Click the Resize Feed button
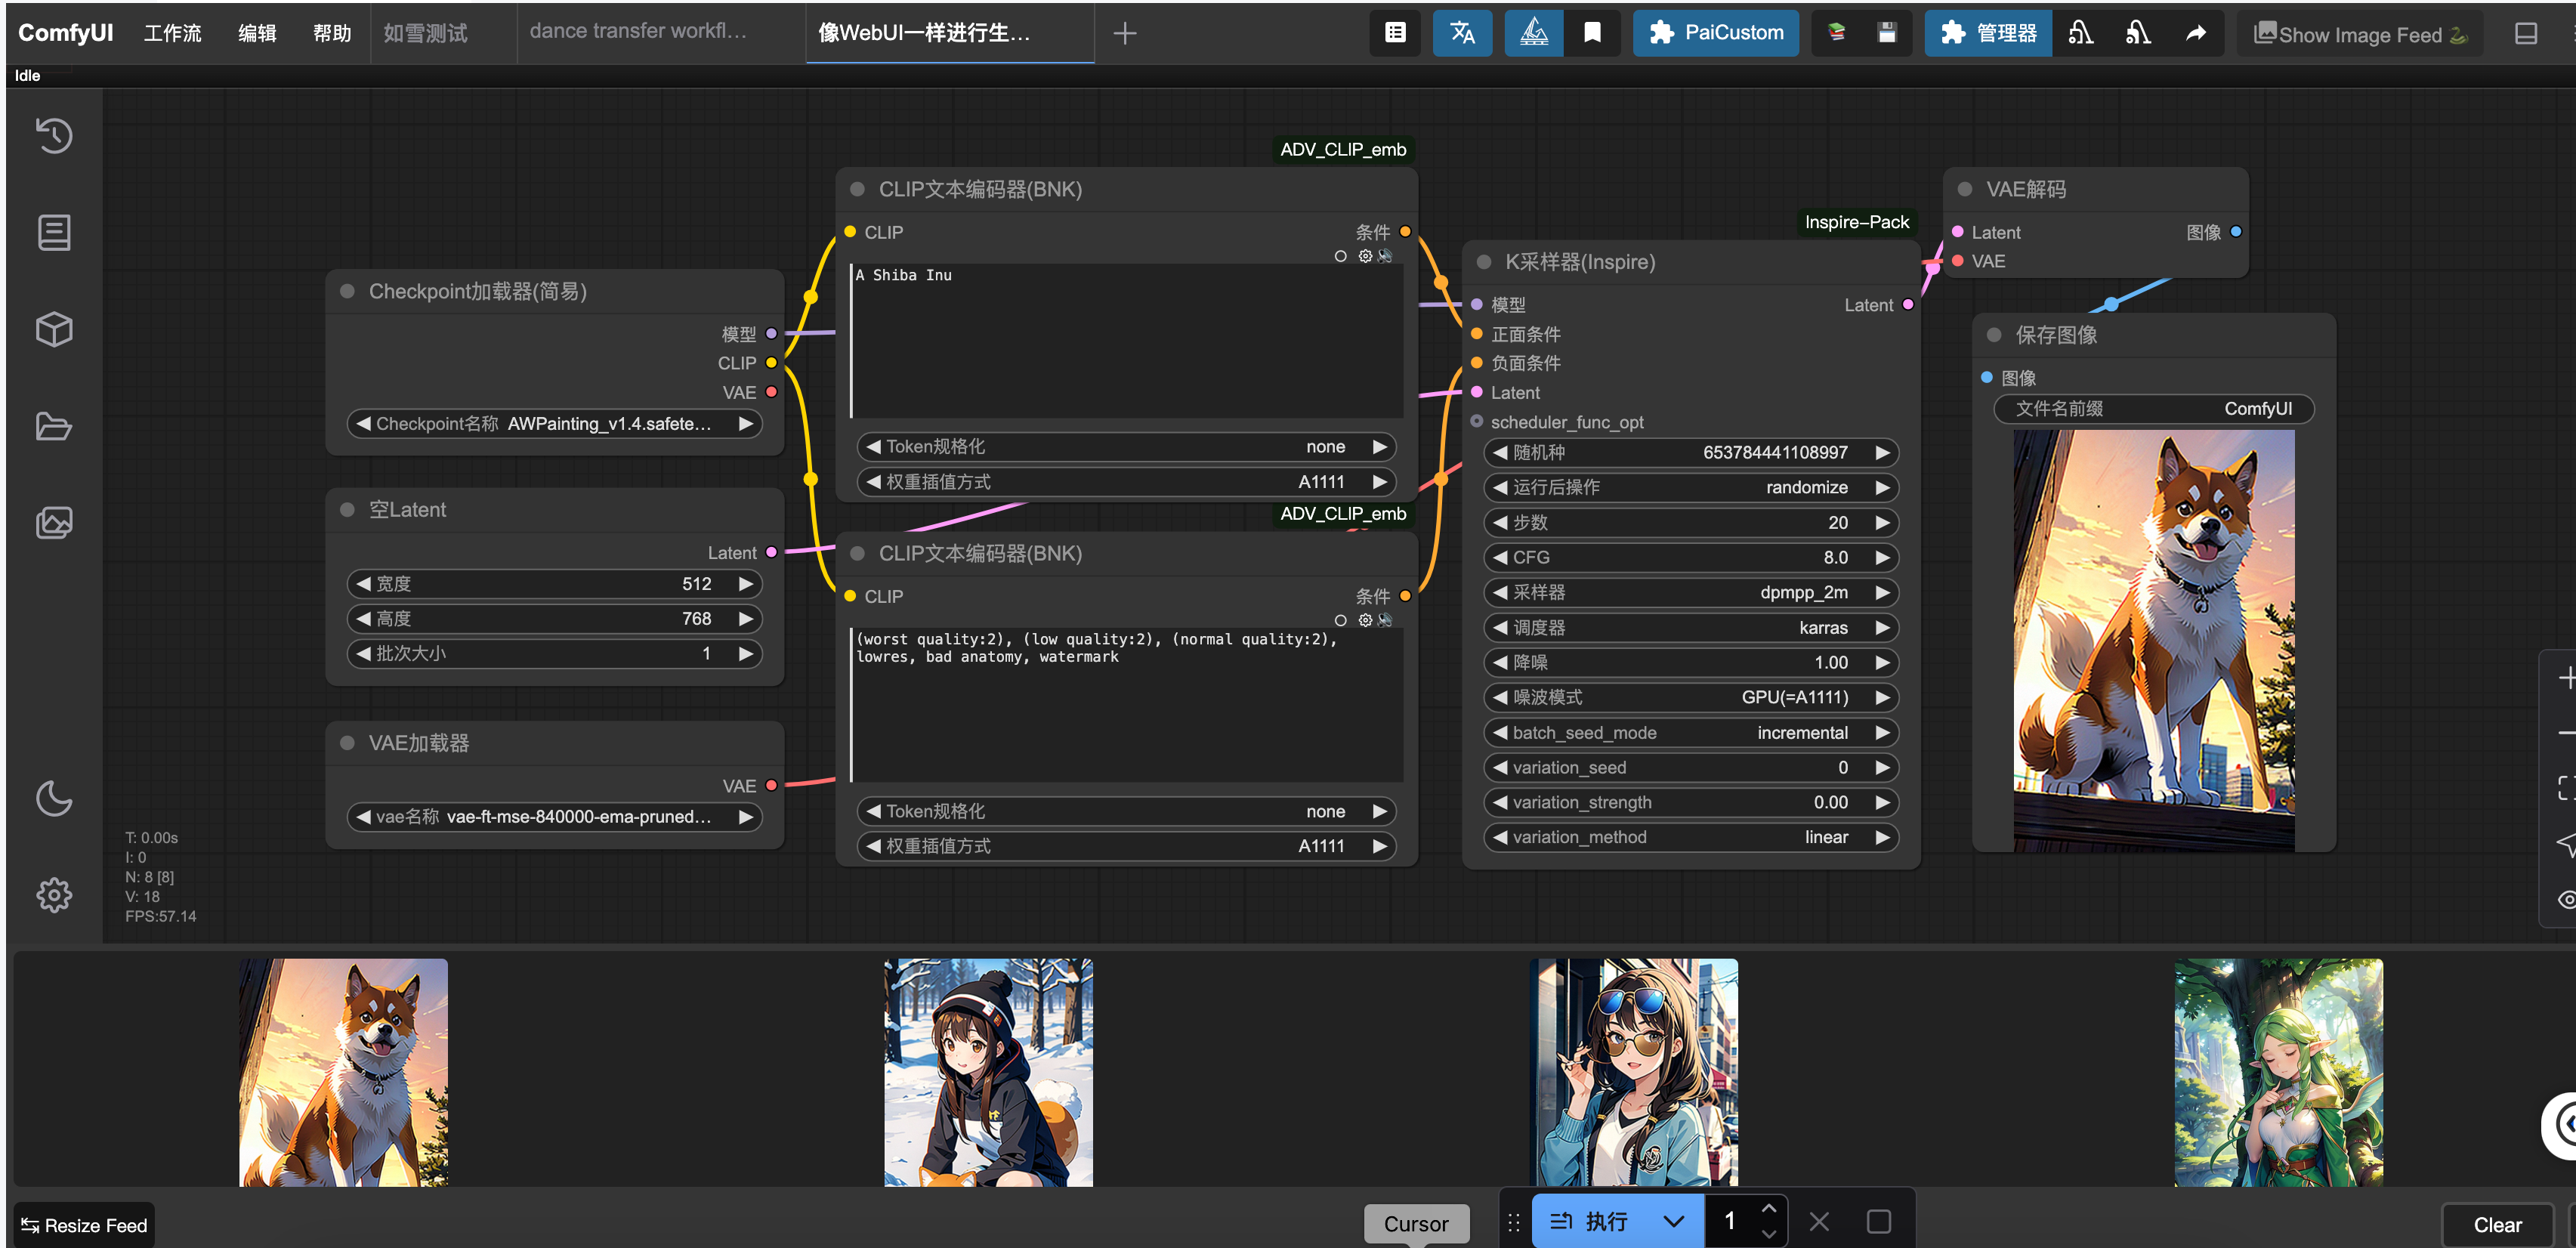The image size is (2576, 1248). click(x=84, y=1224)
